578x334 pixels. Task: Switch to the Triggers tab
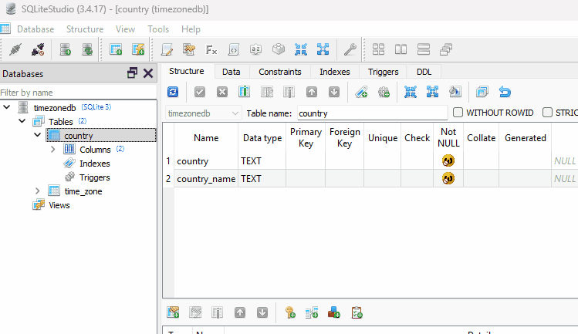point(383,72)
